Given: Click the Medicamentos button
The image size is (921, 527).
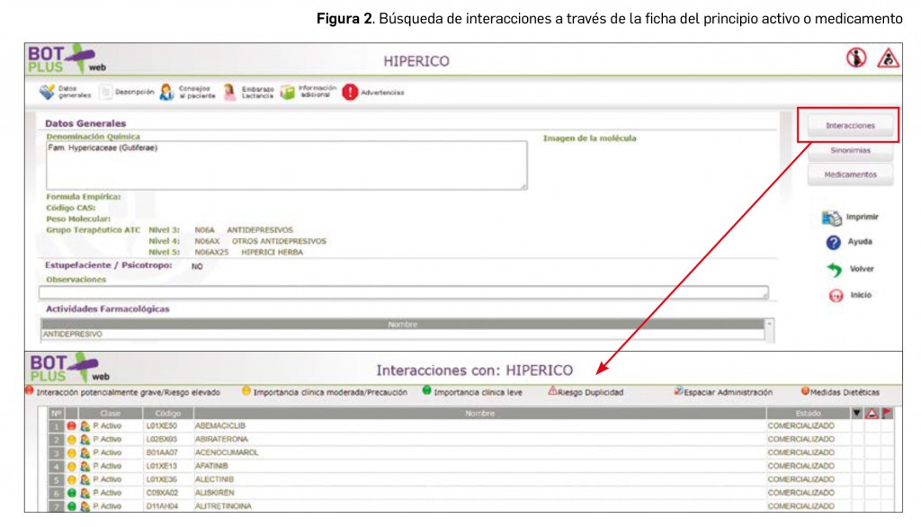Looking at the screenshot, I should click(849, 174).
